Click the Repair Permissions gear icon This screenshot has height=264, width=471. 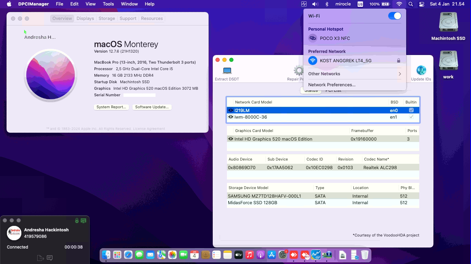299,70
